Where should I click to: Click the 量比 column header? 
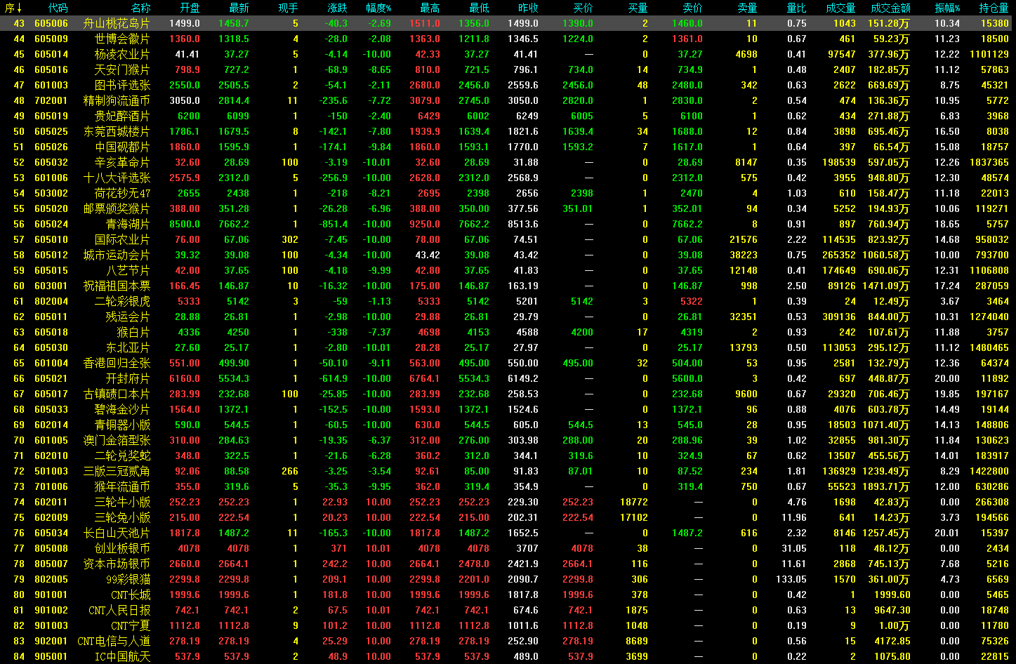pos(797,8)
